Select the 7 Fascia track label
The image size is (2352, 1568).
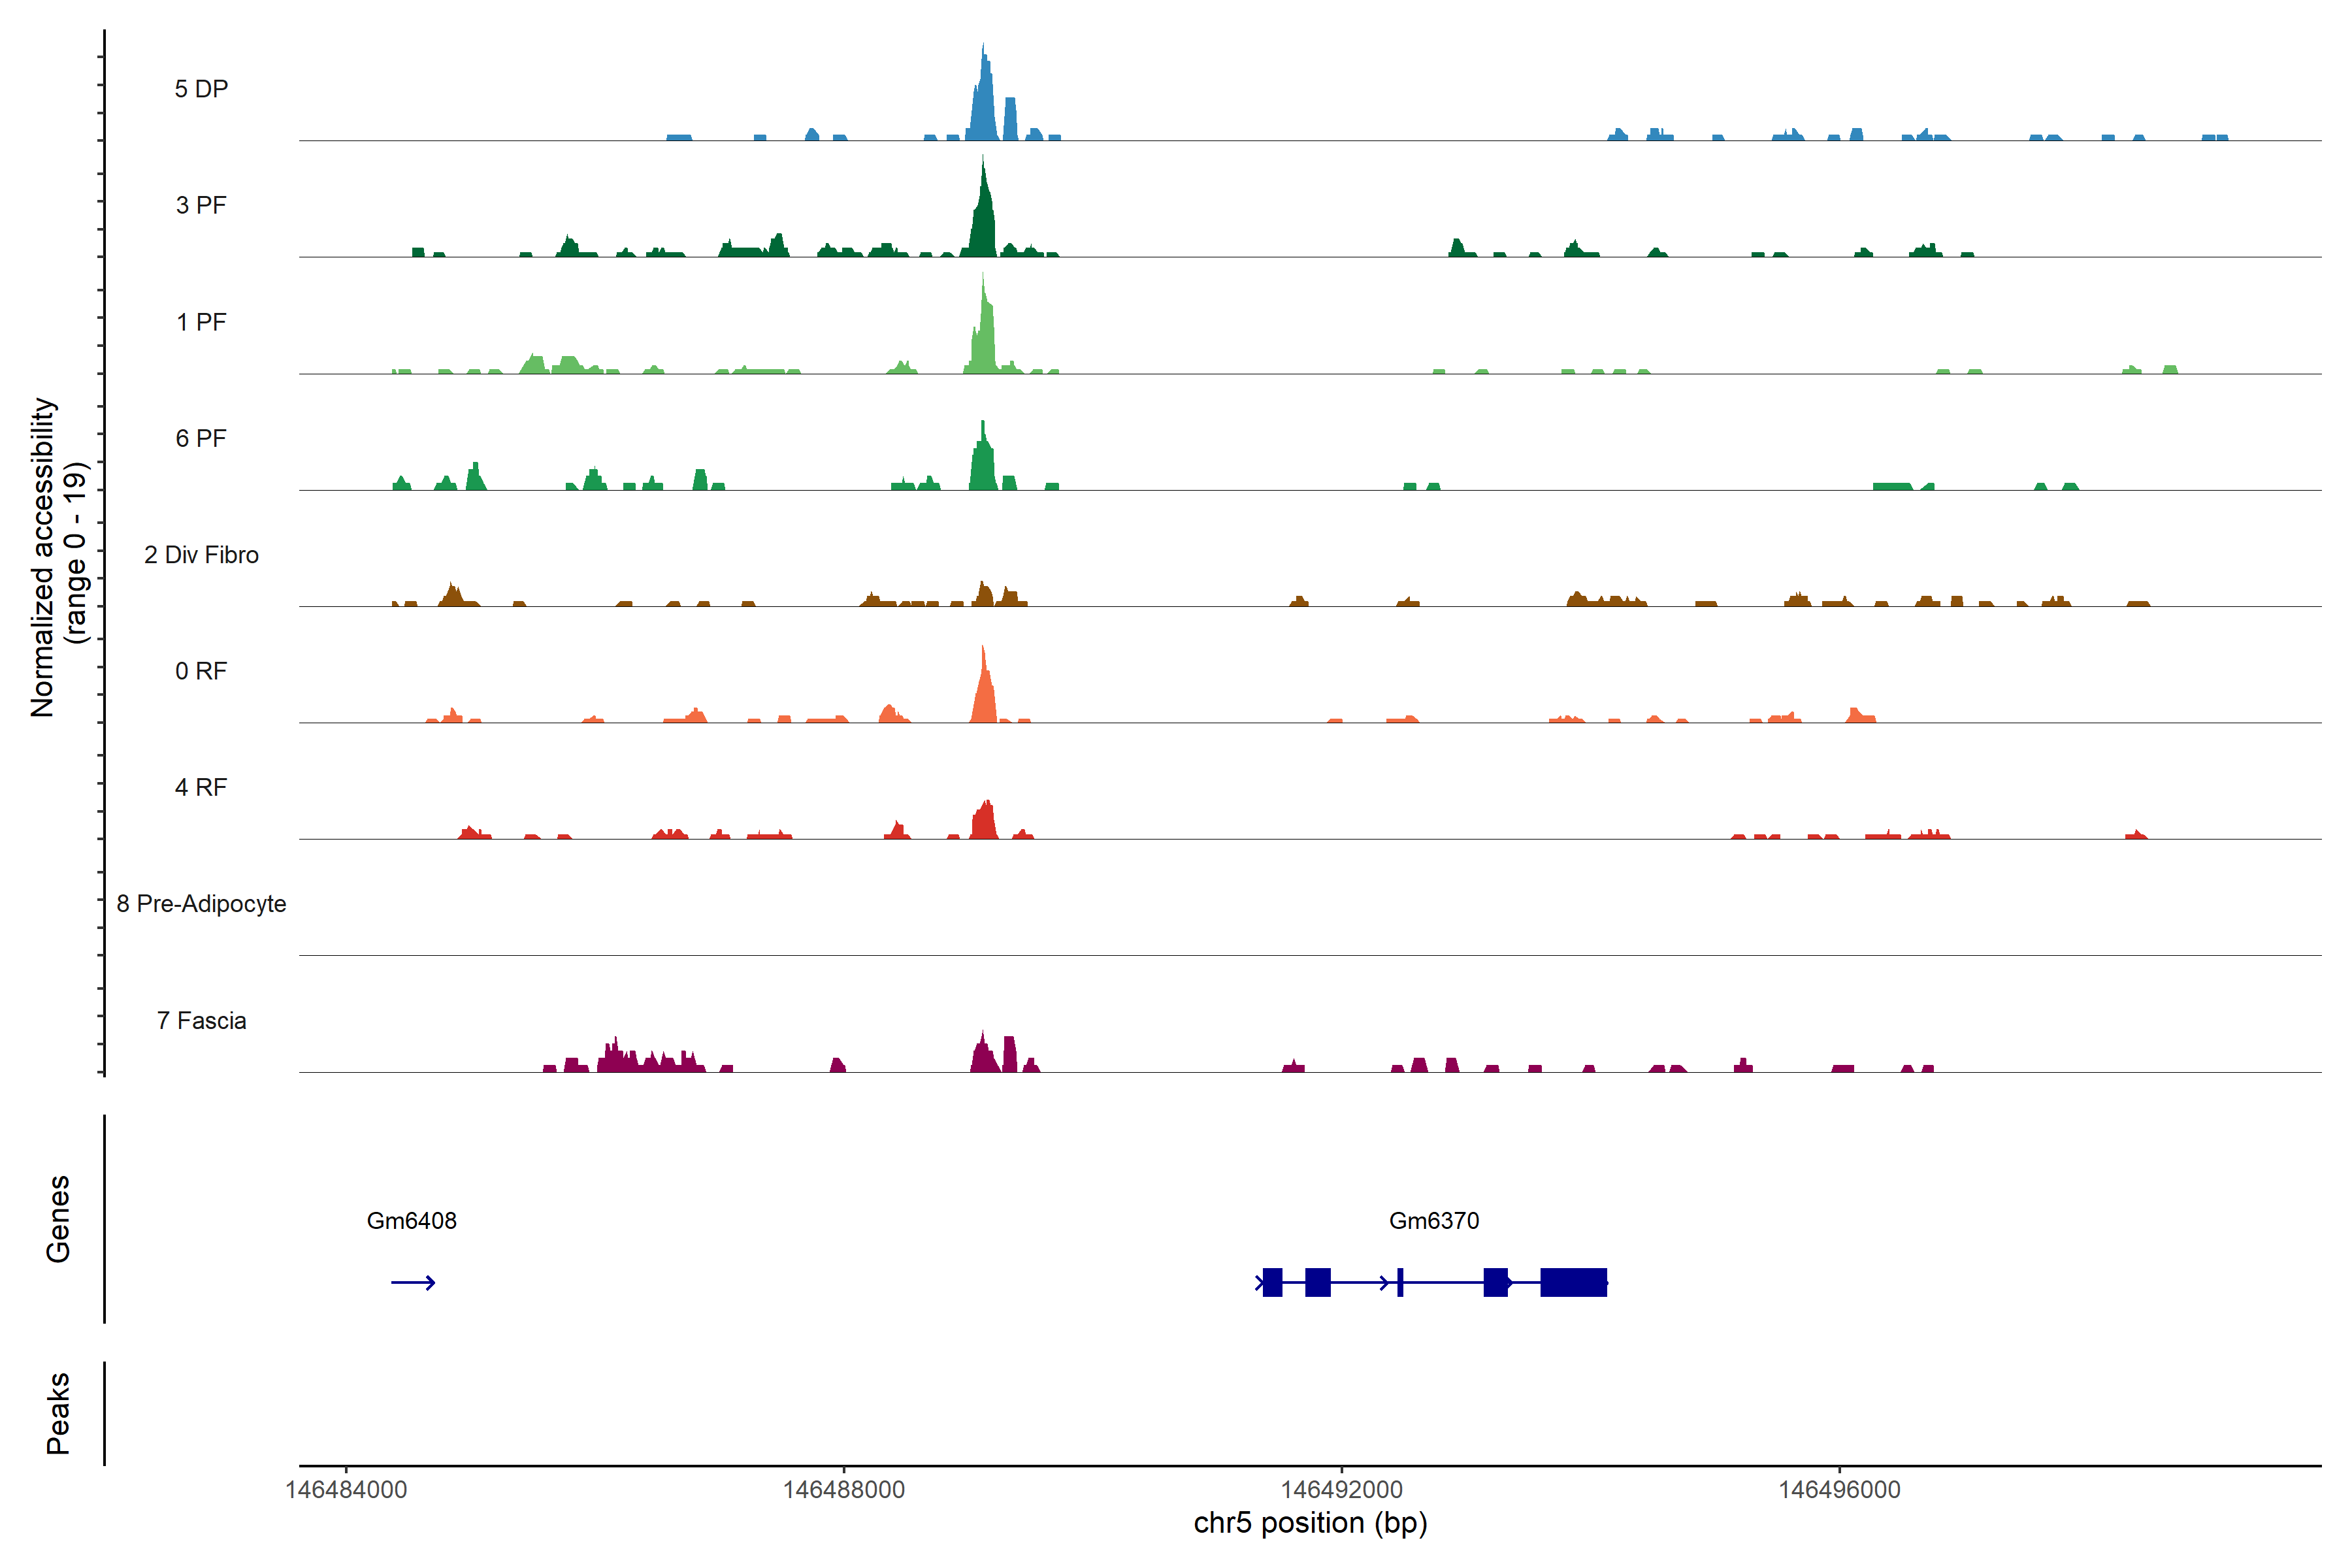tap(201, 1020)
